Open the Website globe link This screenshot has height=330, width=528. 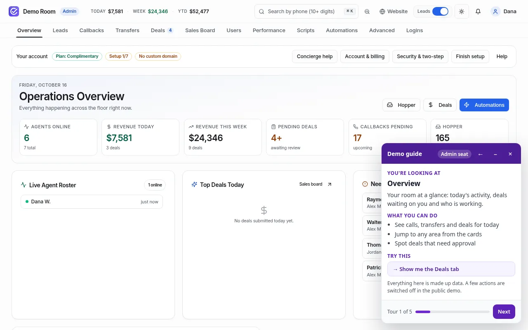pyautogui.click(x=394, y=12)
